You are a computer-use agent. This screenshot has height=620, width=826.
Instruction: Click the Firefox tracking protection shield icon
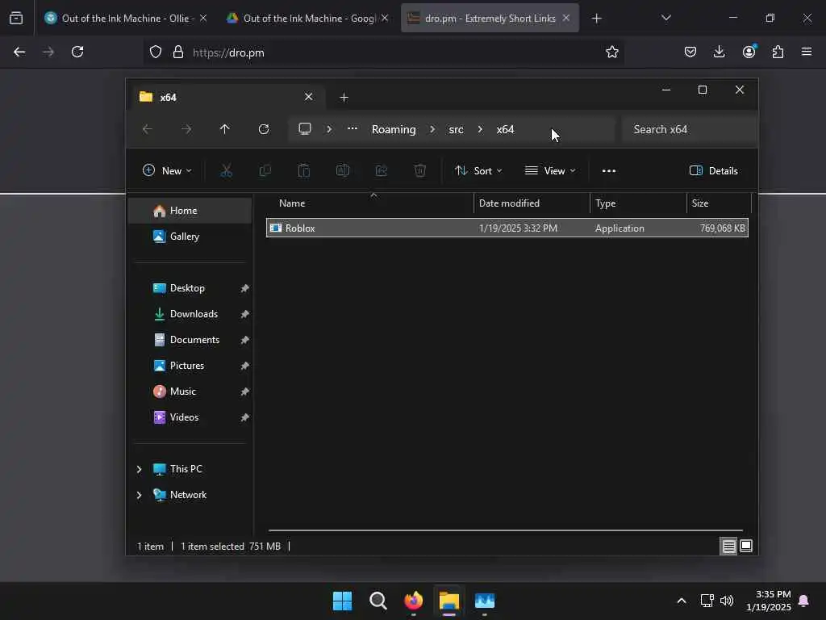coord(156,52)
